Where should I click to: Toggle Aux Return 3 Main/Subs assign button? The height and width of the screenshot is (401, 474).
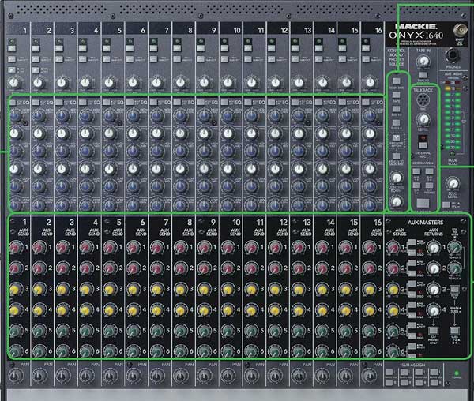(x=454, y=289)
